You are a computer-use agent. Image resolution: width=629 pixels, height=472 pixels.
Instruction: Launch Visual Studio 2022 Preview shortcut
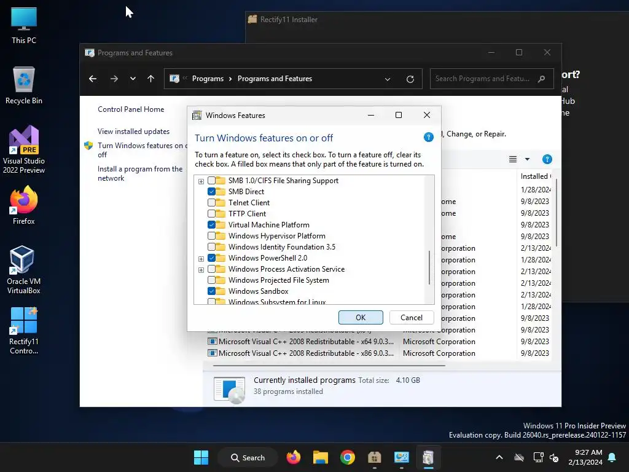coord(24,150)
